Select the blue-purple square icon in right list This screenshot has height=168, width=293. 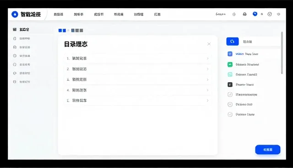[x=230, y=54]
